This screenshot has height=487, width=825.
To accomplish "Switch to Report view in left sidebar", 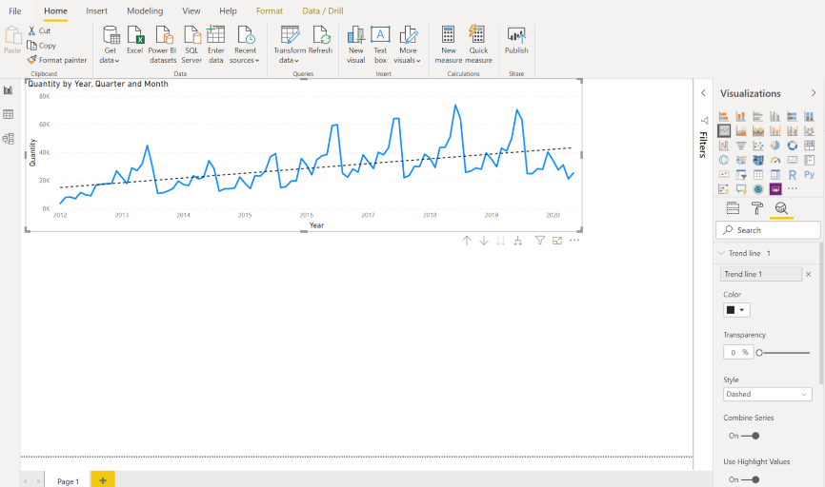I will 8,90.
